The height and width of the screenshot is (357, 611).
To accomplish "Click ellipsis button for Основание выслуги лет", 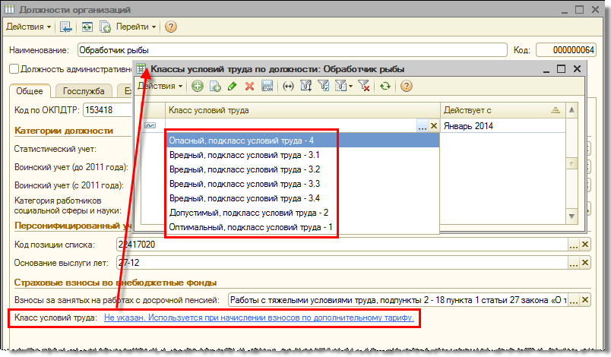I will 573,263.
